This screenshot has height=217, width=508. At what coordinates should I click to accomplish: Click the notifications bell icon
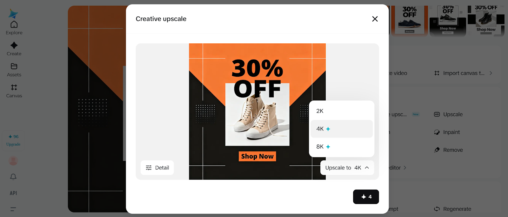click(13, 176)
